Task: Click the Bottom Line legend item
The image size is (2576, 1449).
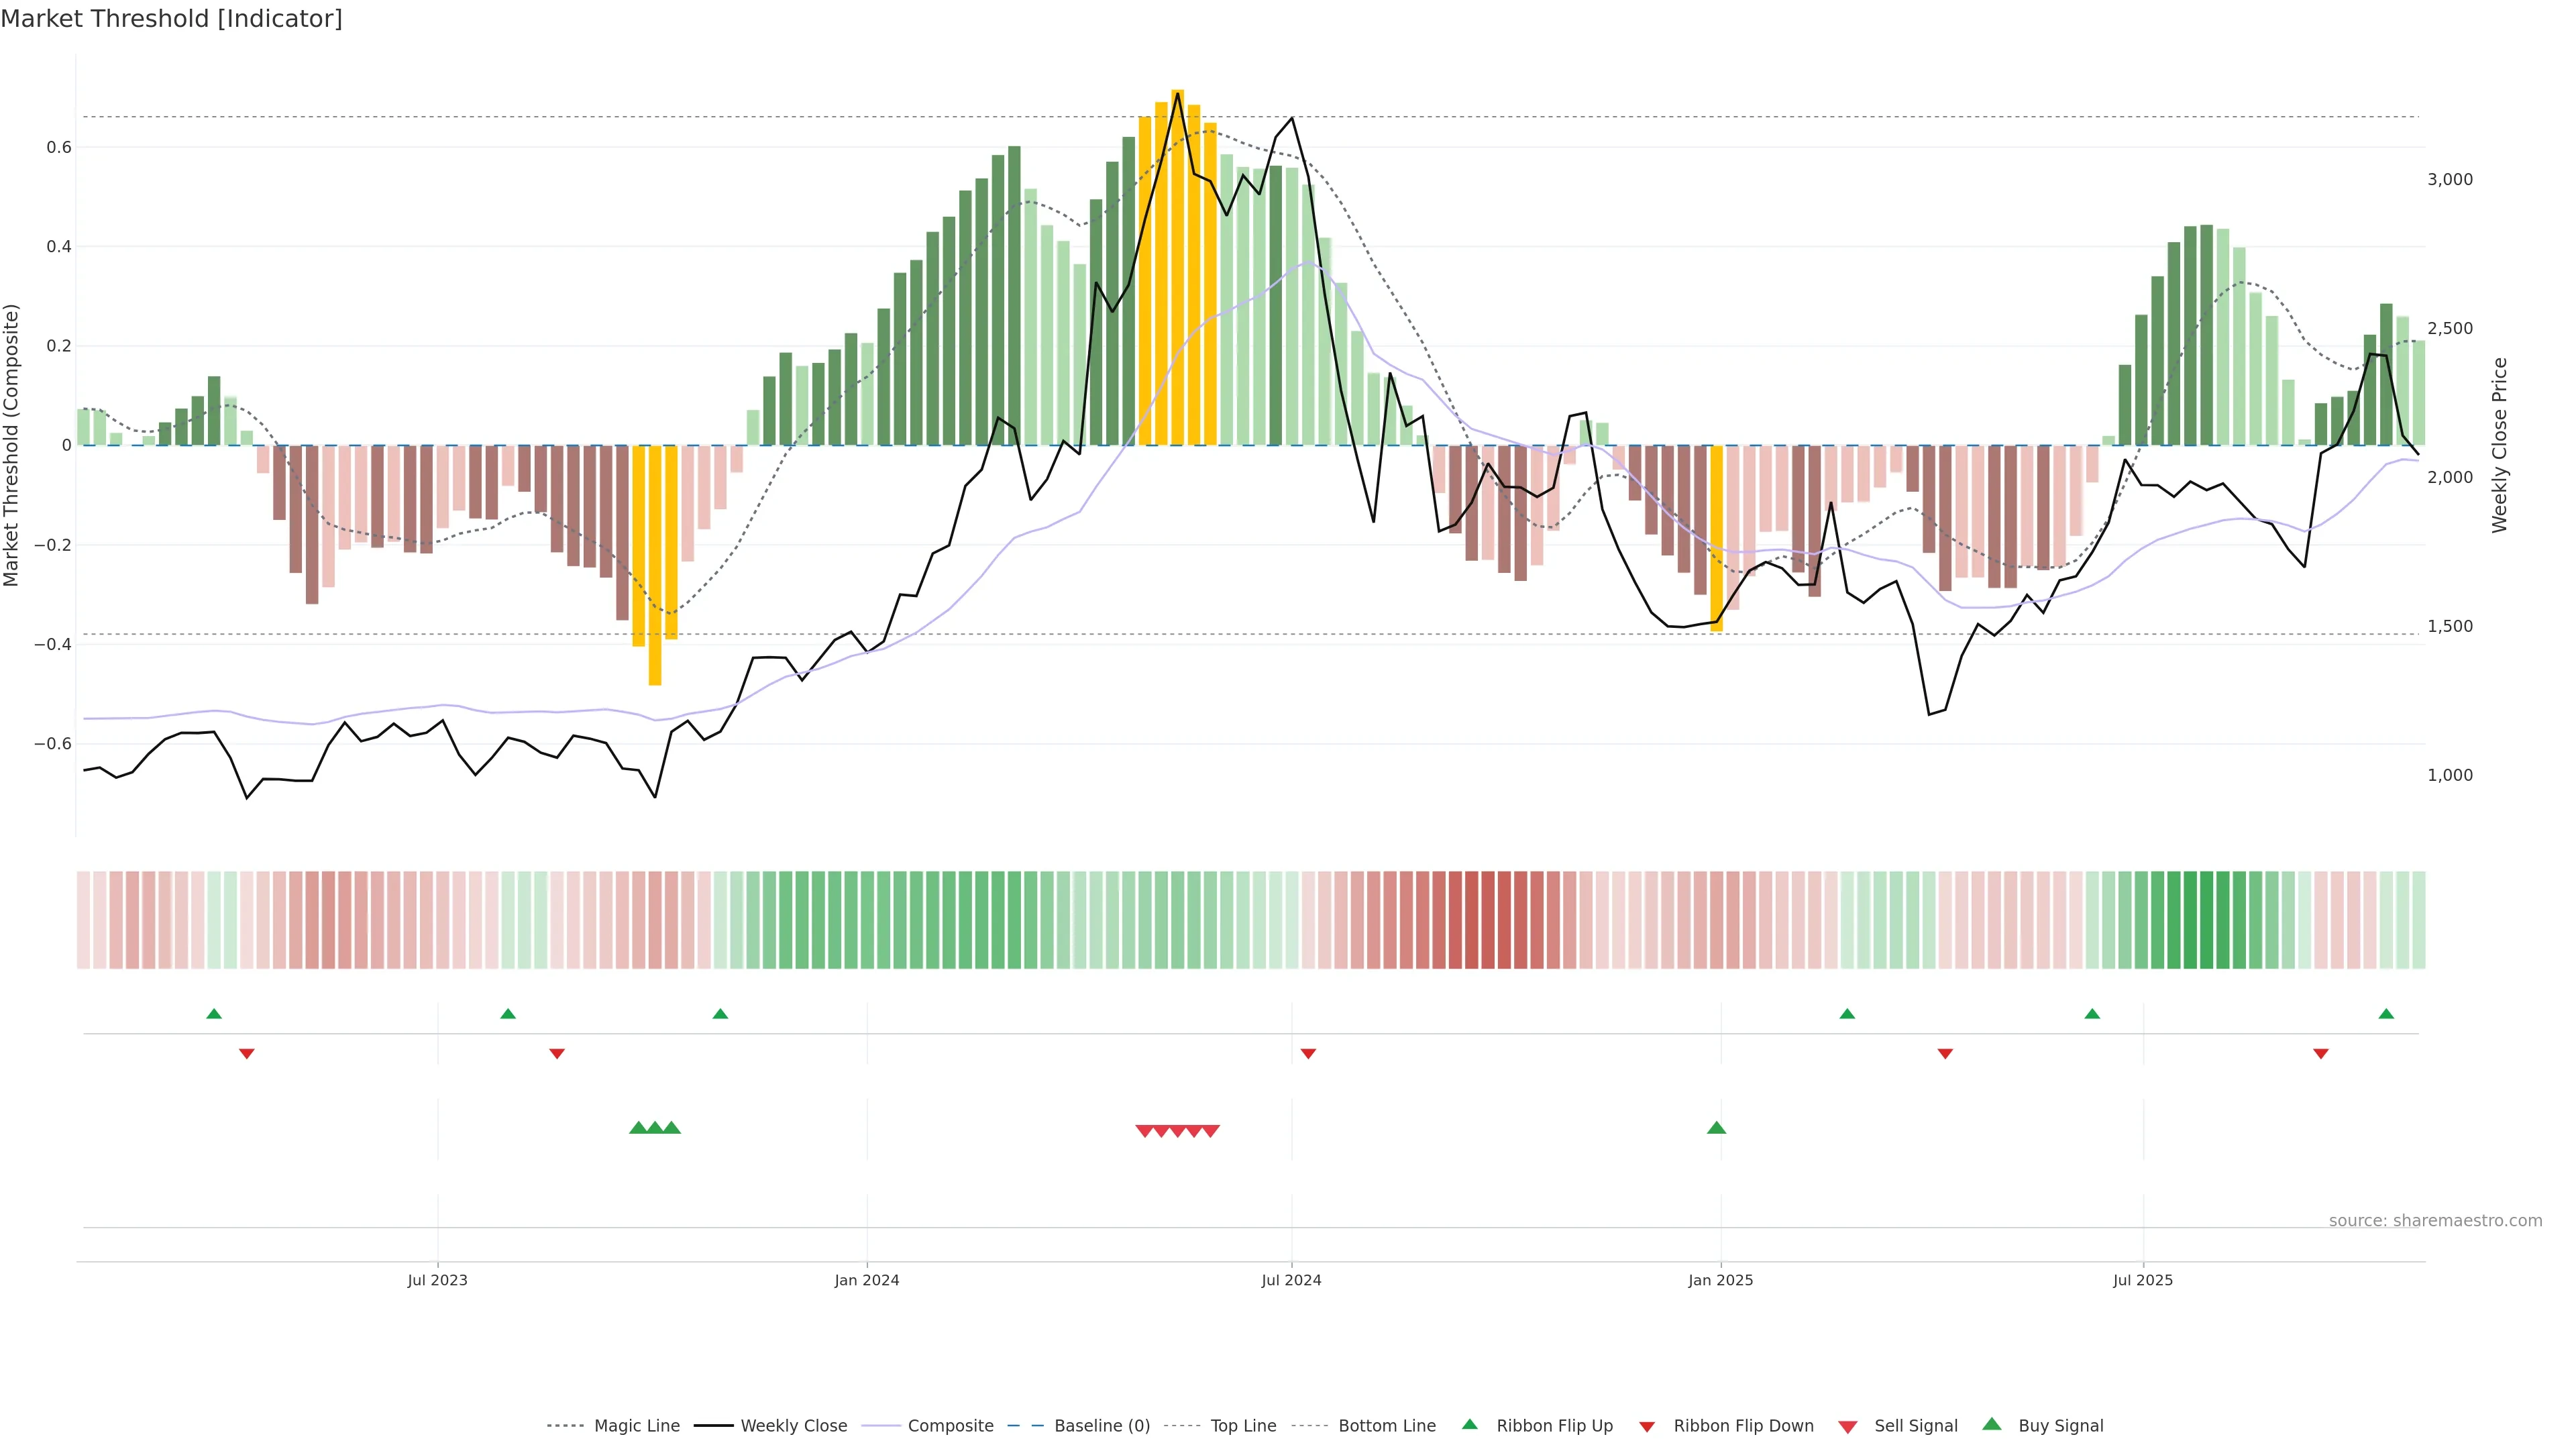Action: tap(1386, 1425)
